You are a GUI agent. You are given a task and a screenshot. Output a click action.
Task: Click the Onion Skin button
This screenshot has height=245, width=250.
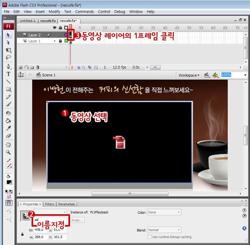pos(78,67)
